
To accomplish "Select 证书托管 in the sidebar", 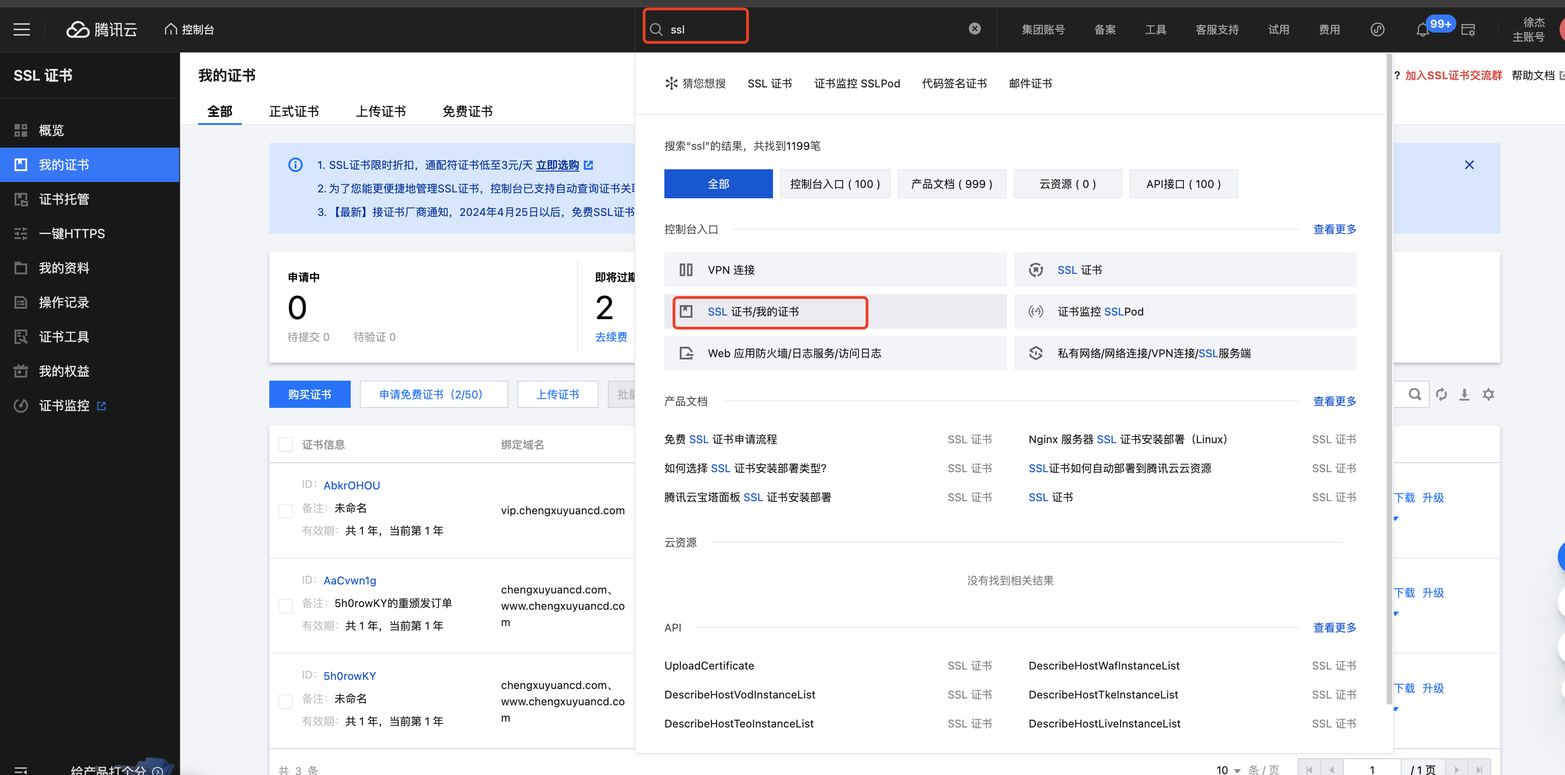I will pyautogui.click(x=63, y=199).
